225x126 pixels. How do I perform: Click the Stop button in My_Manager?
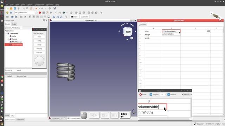[39, 41]
